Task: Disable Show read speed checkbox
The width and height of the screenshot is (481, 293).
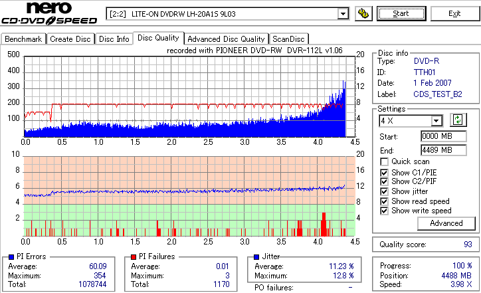Action: (384, 201)
